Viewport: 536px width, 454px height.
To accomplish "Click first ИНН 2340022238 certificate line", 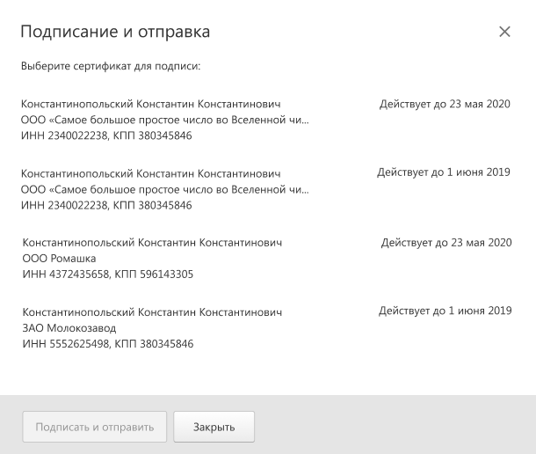I will 106,135.
